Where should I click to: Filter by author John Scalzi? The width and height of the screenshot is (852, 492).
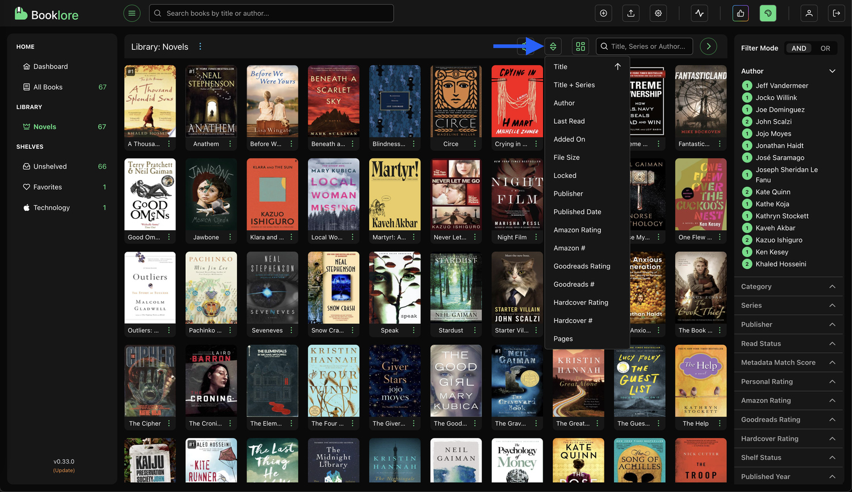coord(773,122)
